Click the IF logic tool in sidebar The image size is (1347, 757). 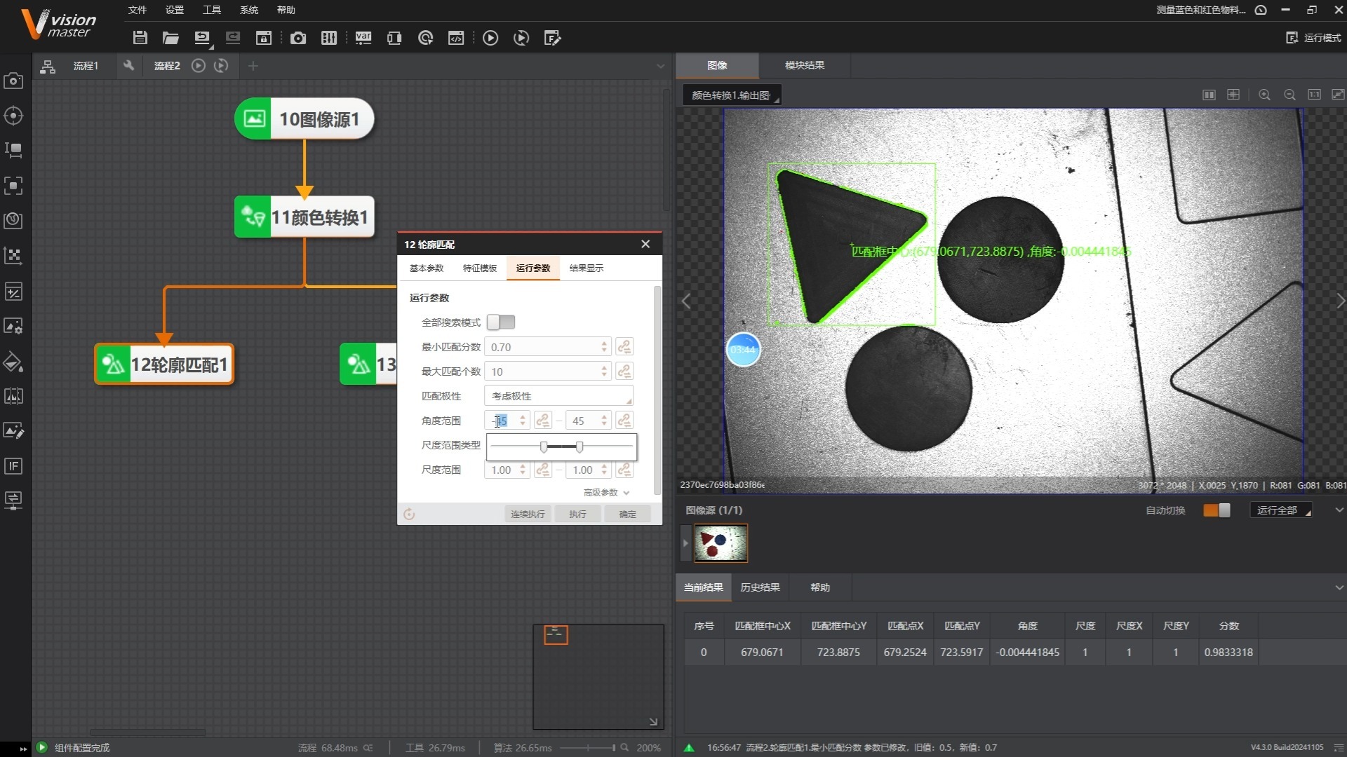13,466
